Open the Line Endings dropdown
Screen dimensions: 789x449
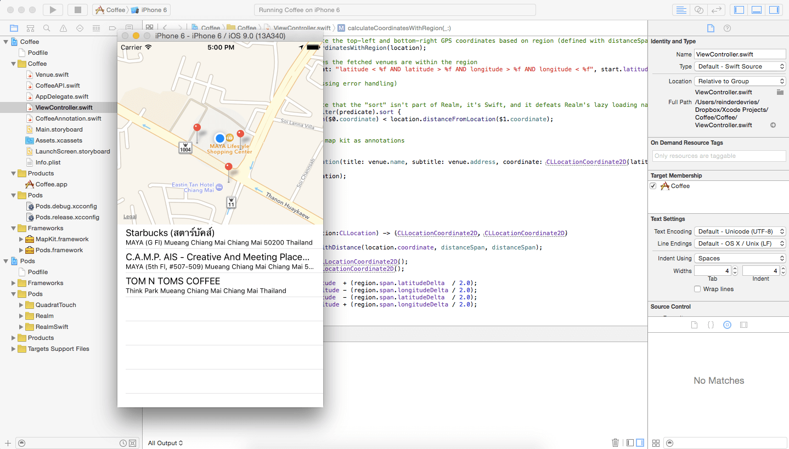point(740,243)
